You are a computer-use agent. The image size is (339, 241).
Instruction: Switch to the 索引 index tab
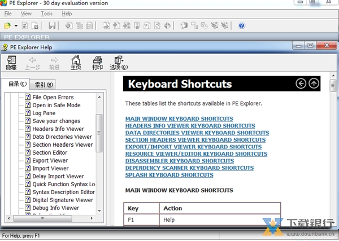pyautogui.click(x=44, y=85)
